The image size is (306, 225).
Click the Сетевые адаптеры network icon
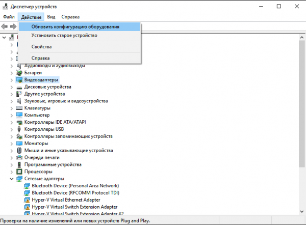click(19, 179)
